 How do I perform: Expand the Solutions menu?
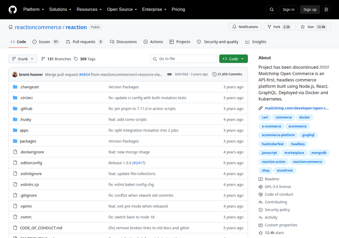click(60, 10)
